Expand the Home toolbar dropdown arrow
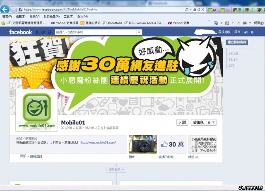This screenshot has height=191, width=265. point(222,23)
